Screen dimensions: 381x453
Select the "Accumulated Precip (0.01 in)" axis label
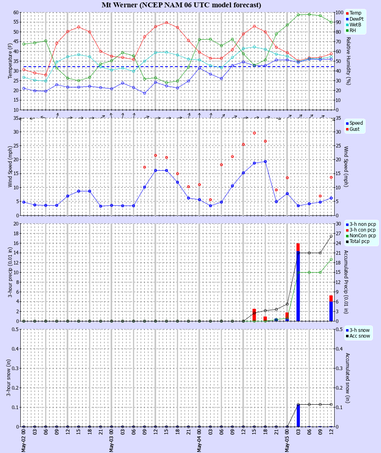pyautogui.click(x=346, y=282)
